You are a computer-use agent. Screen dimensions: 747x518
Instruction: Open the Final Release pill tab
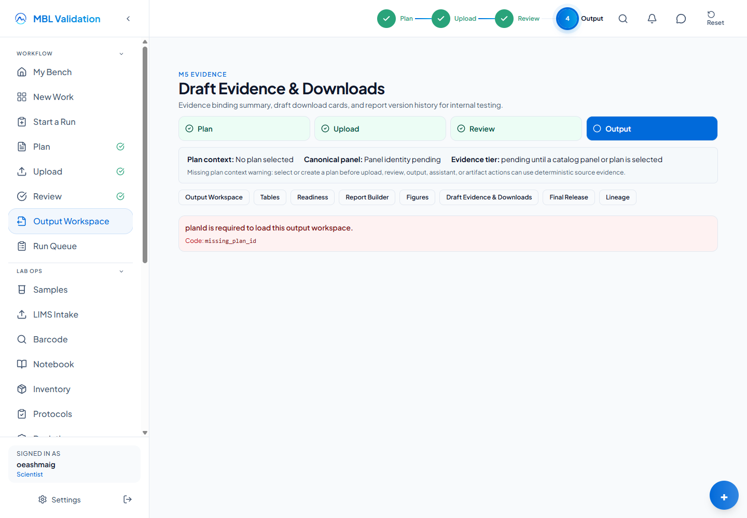(569, 197)
